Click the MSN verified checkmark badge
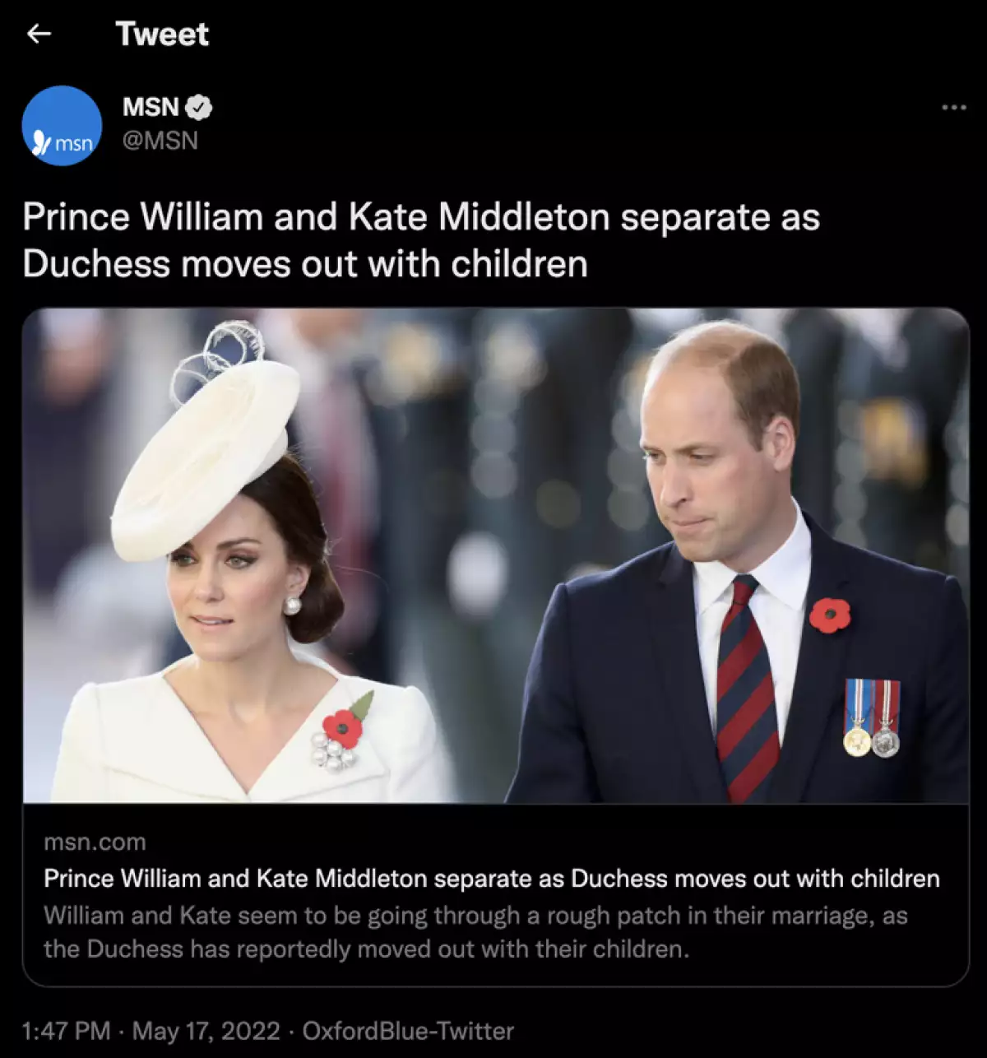987x1058 pixels. pos(199,107)
